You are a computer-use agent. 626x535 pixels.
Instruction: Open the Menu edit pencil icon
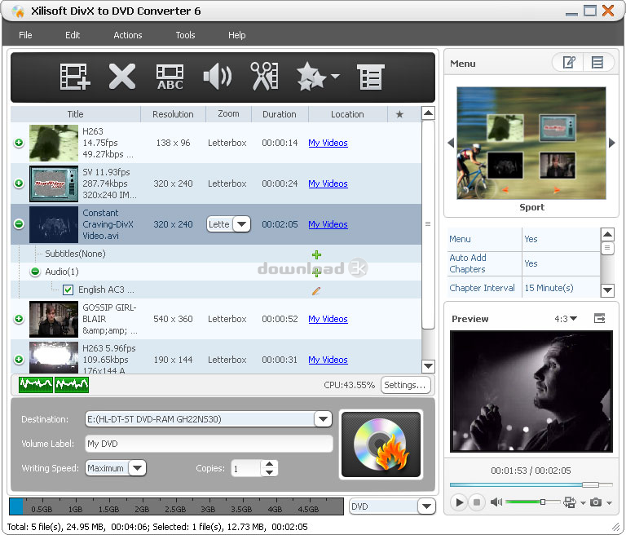[568, 62]
